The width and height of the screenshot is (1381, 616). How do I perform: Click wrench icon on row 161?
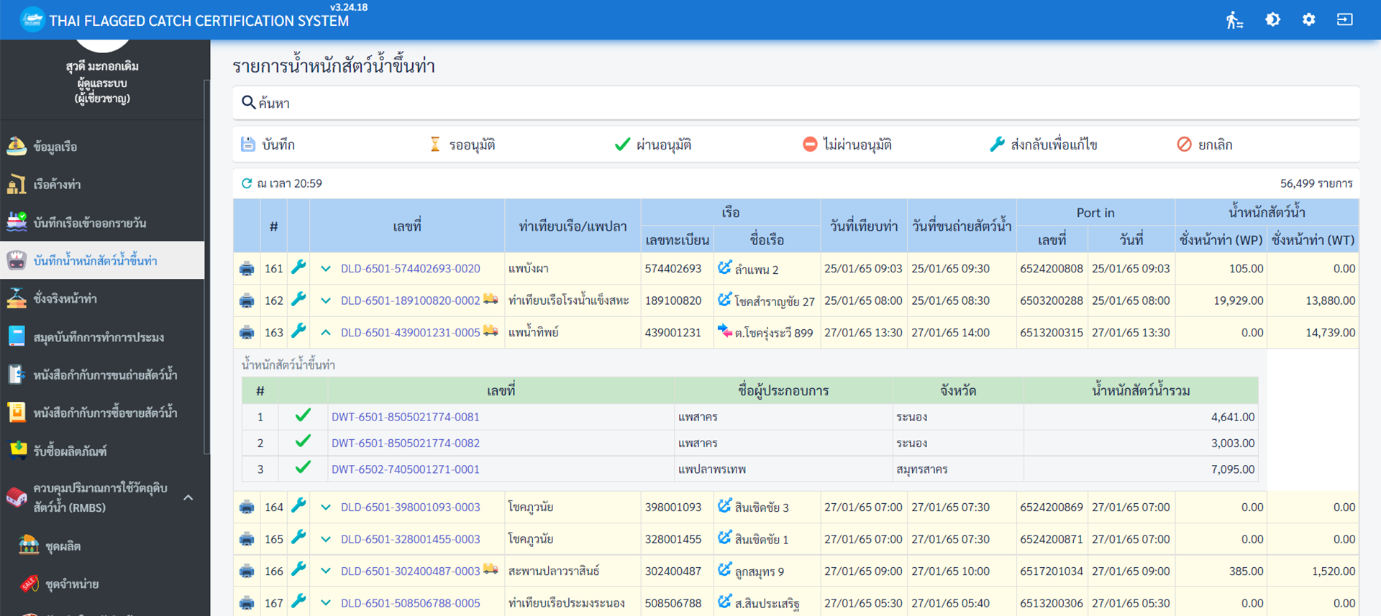298,267
